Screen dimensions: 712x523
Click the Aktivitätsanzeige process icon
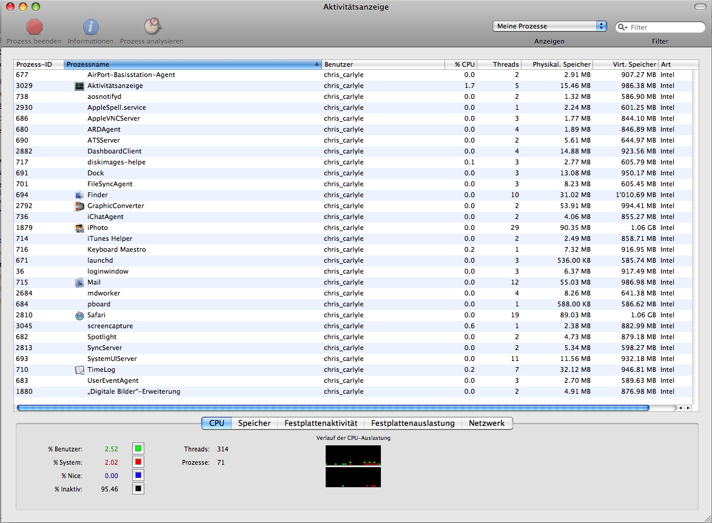(79, 86)
